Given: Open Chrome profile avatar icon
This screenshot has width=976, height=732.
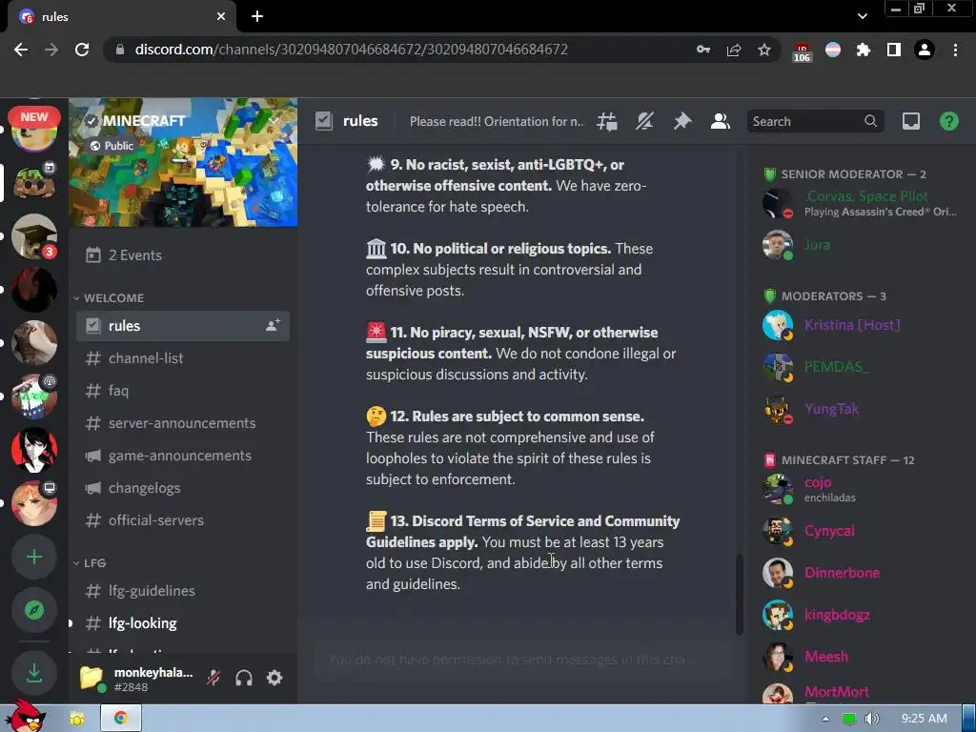Looking at the screenshot, I should (x=925, y=50).
